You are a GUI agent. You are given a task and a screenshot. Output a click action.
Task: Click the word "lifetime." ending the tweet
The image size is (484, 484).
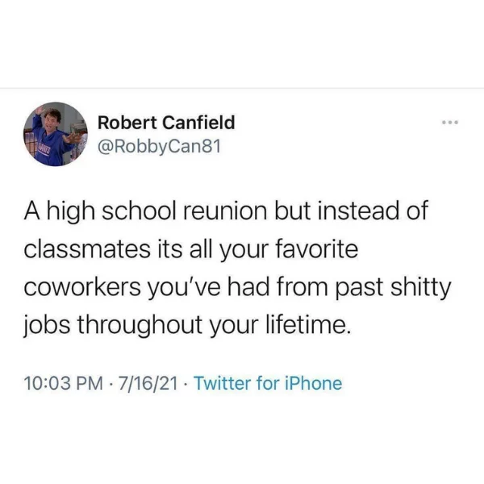pos(309,325)
